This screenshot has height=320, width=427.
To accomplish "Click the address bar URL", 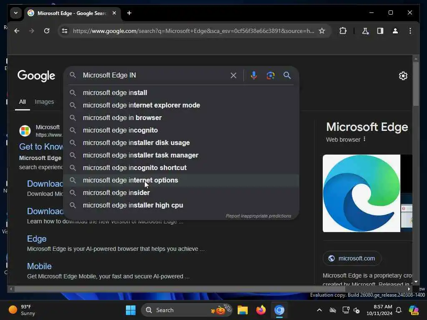I will point(193,31).
